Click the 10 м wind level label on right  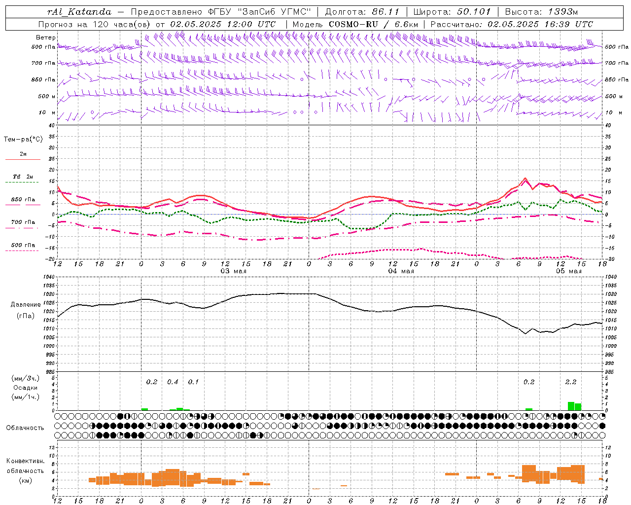614,113
